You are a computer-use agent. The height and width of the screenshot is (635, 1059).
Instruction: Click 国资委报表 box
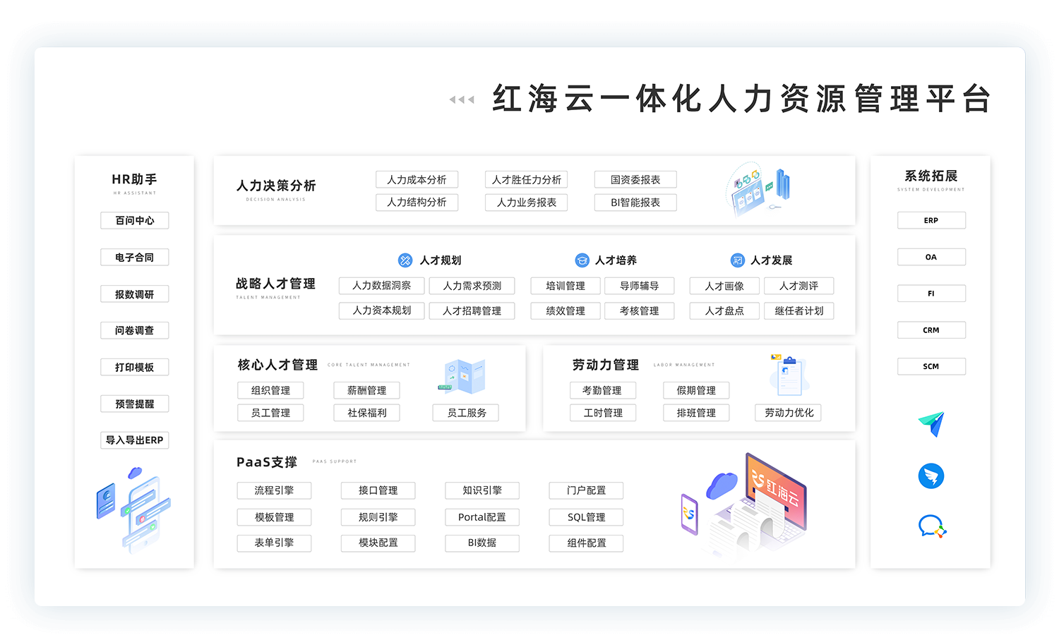pos(635,180)
